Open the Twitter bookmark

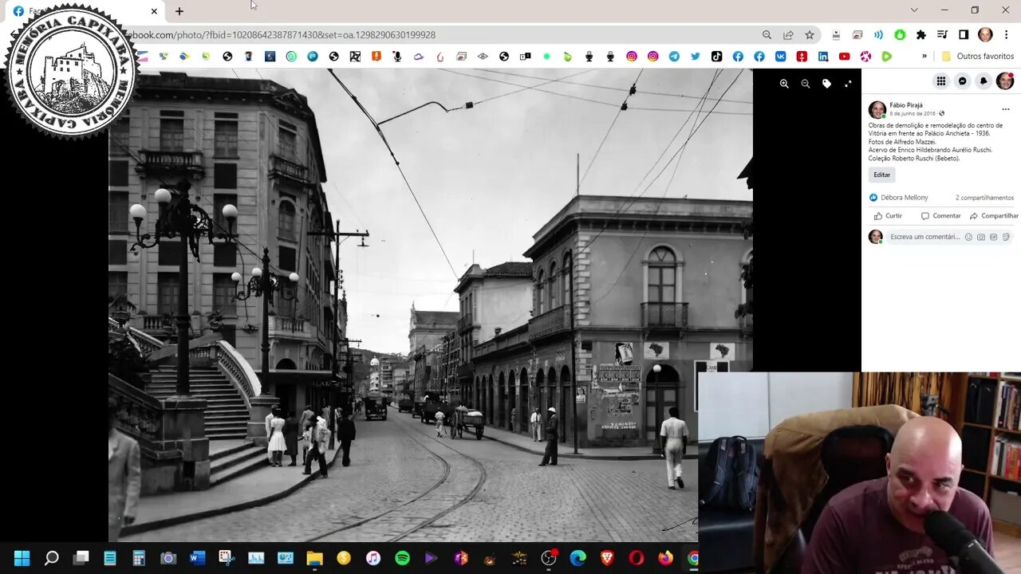696,57
